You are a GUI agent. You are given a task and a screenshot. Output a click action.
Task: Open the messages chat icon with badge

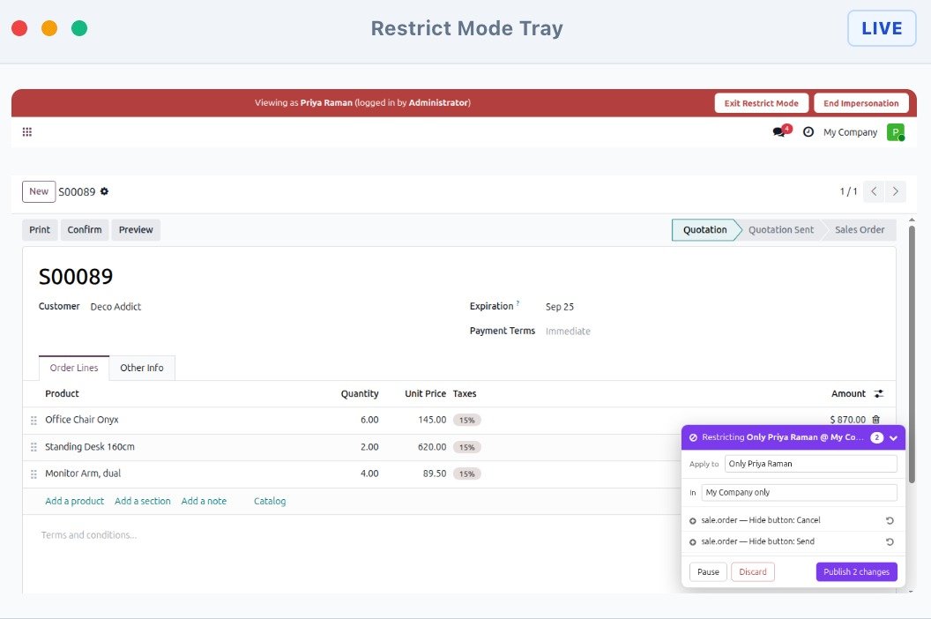pyautogui.click(x=781, y=131)
